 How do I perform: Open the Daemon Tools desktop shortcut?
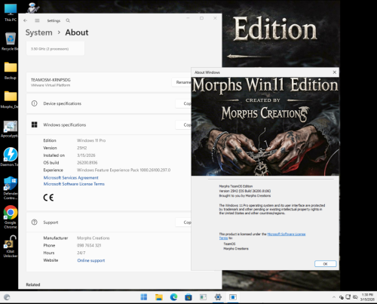11,157
